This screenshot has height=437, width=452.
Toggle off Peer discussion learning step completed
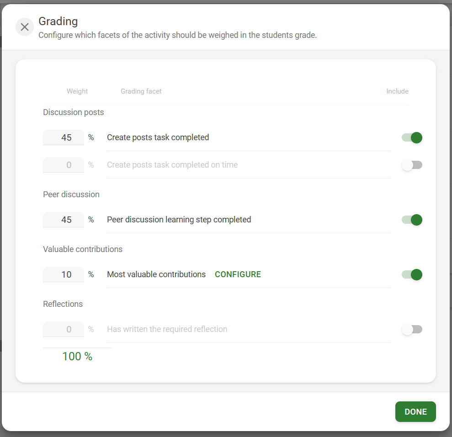coord(412,220)
